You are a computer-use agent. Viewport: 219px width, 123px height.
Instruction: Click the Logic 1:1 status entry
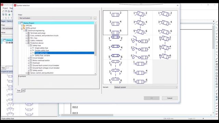pyautogui.click(x=192, y=119)
